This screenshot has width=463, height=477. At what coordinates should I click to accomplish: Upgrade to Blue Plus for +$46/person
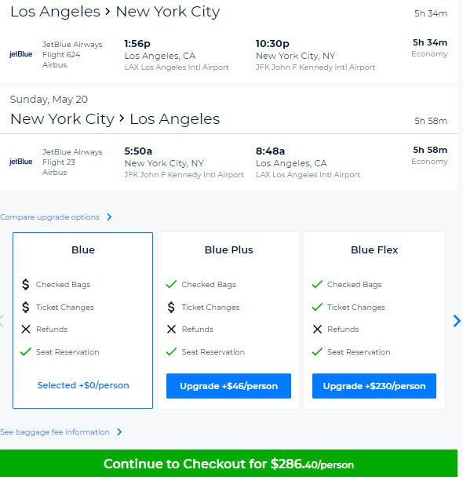229,386
